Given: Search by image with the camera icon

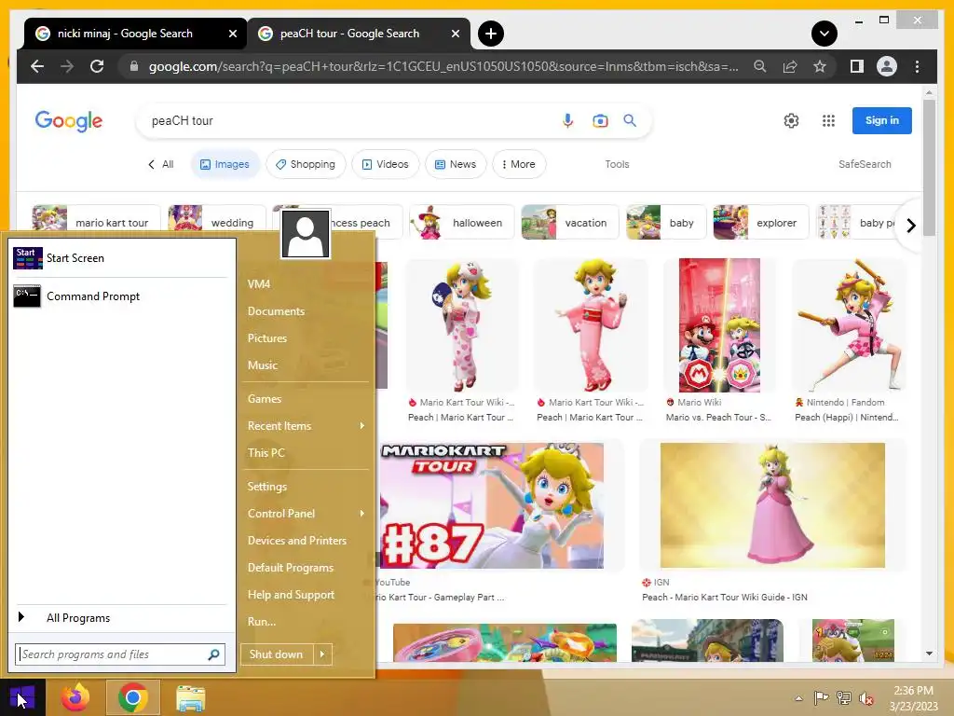Looking at the screenshot, I should [x=600, y=120].
